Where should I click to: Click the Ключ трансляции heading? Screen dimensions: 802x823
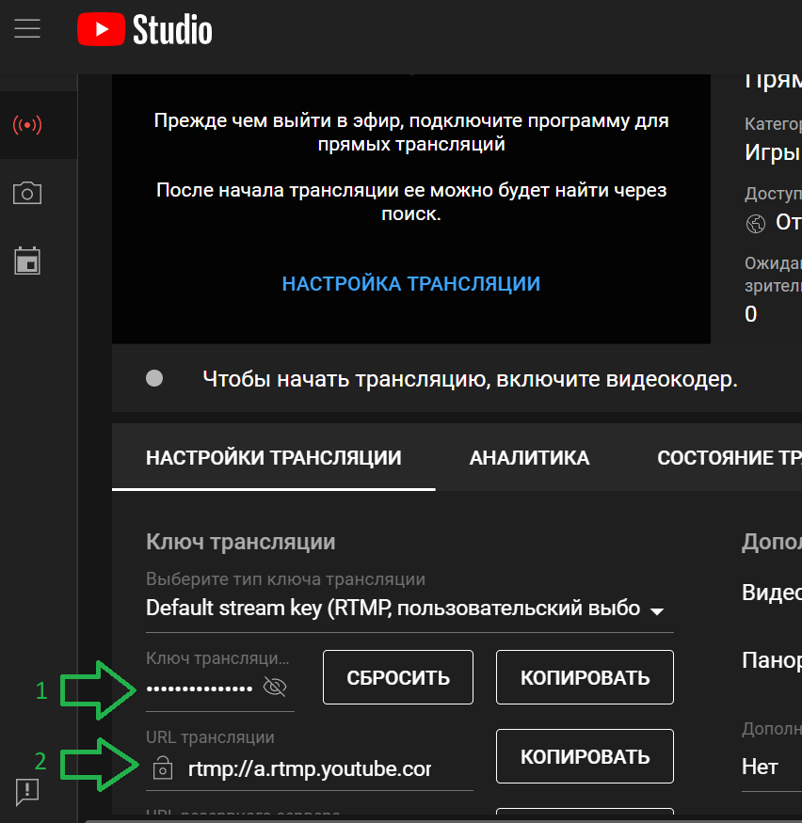tap(241, 542)
